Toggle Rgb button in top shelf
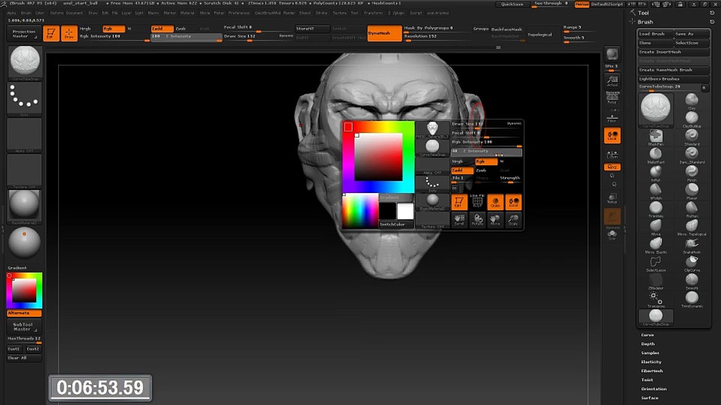The image size is (721, 405). click(x=114, y=29)
